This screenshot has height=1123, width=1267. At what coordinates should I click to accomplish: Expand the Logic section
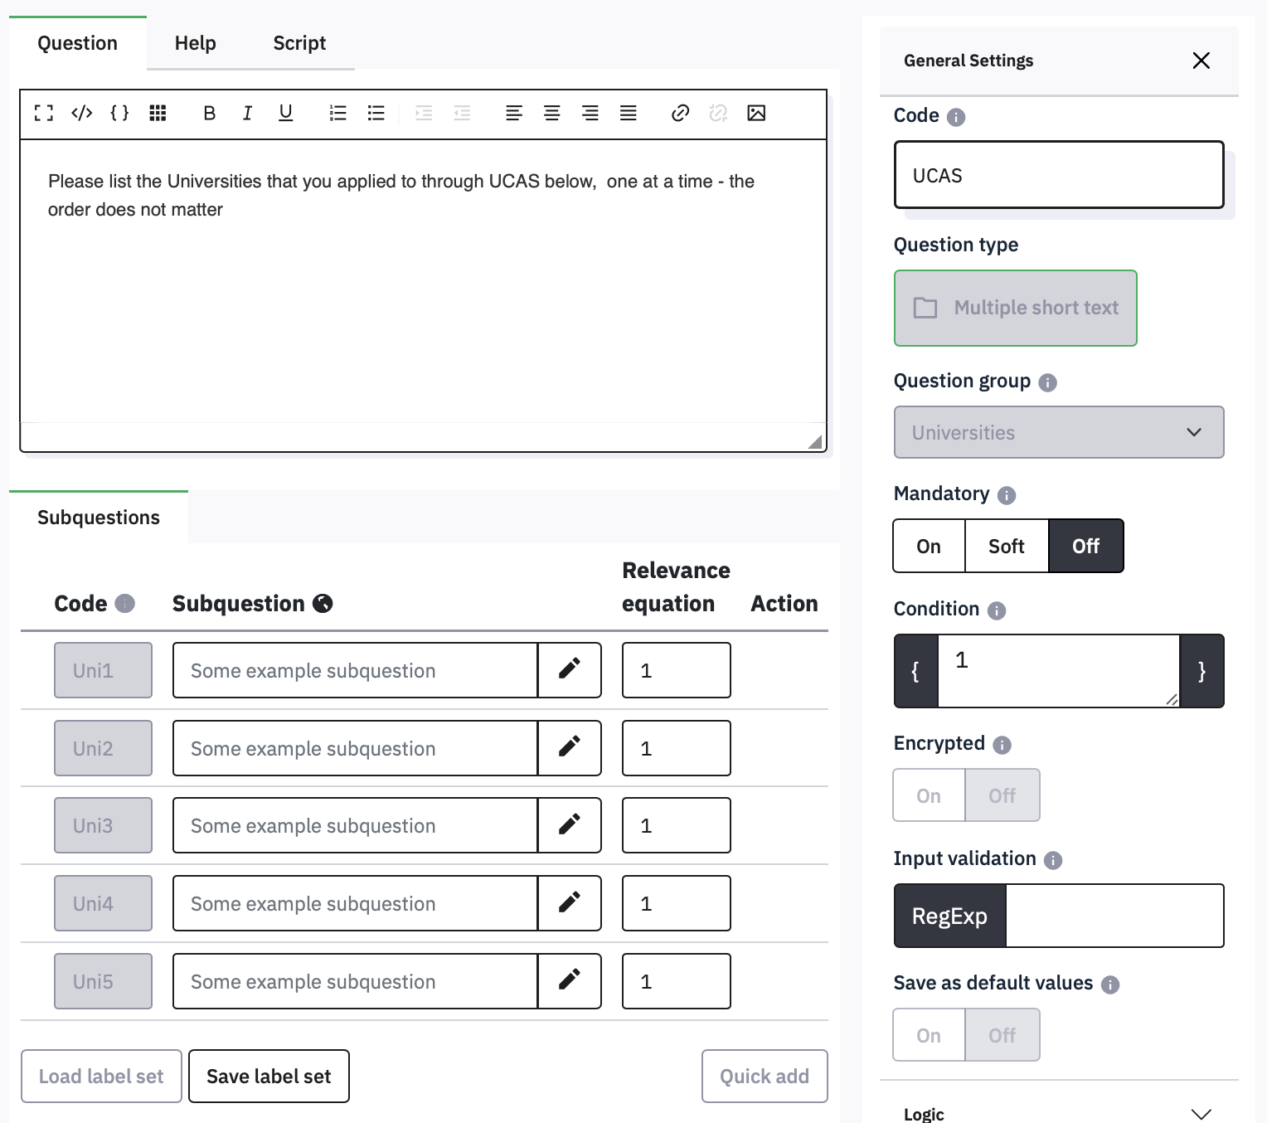coord(1201,1113)
